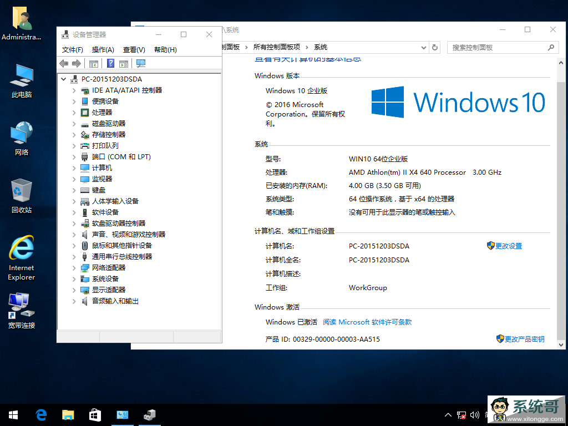This screenshot has height=426, width=568.
Task: Select the 磁盘驱动器 drive icon
Action: click(85, 124)
